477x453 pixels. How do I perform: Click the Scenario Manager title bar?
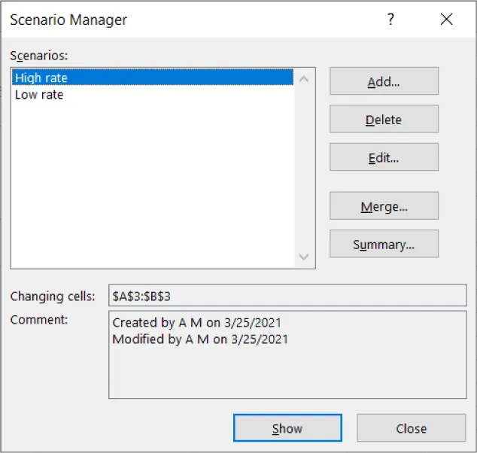188,20
